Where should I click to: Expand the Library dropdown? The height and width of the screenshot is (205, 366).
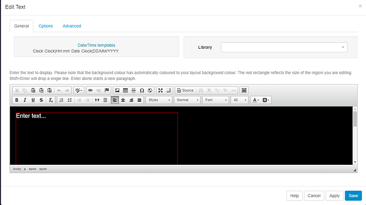click(x=284, y=47)
